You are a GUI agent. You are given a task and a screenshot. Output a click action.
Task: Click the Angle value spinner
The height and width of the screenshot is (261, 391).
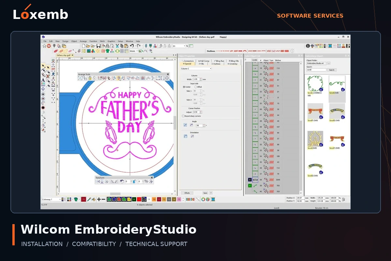[x=204, y=125]
